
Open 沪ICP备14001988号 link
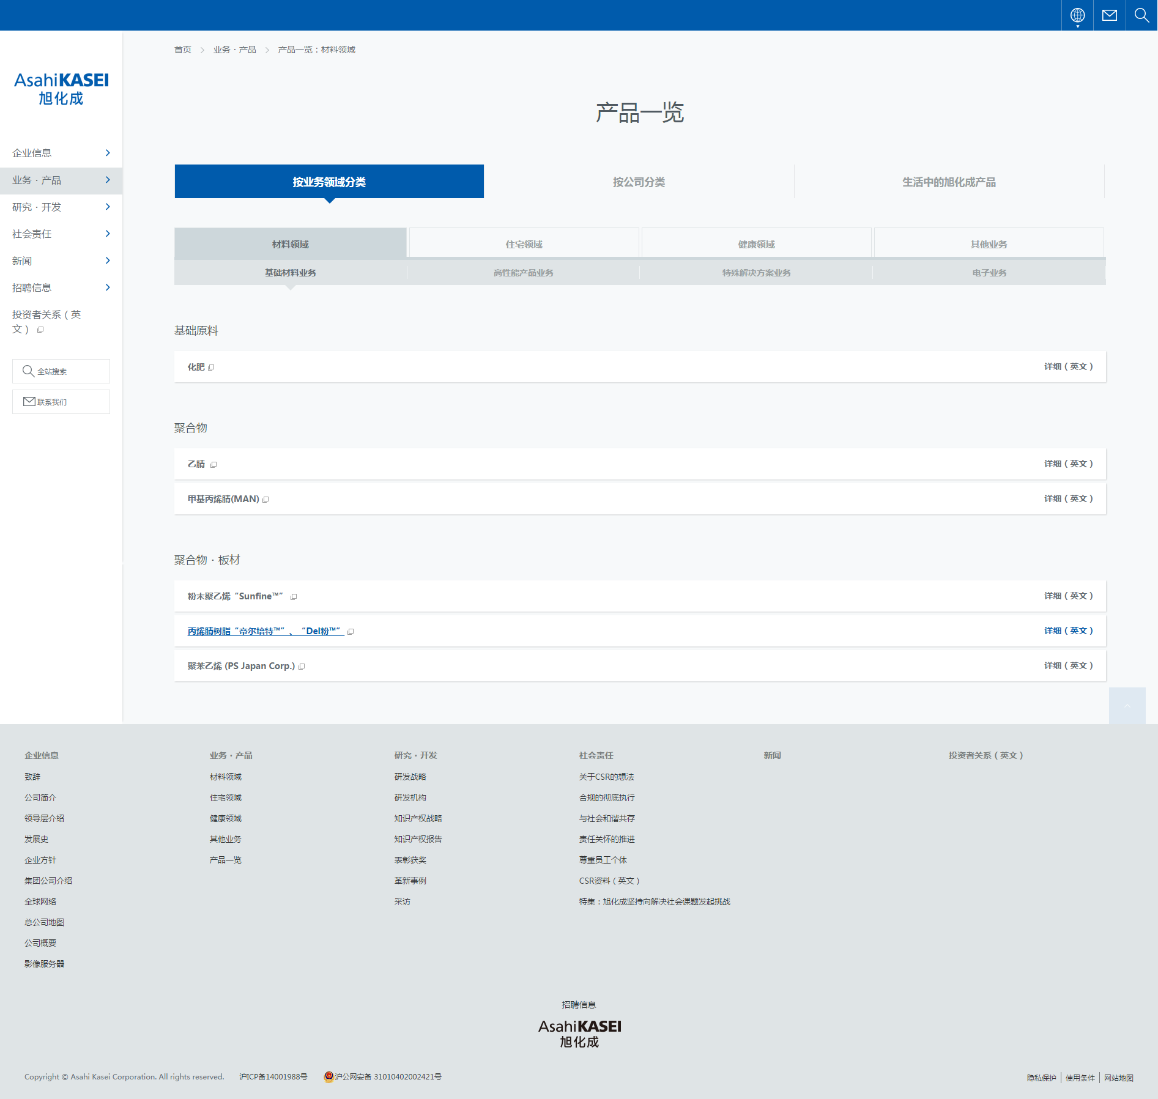[x=273, y=1077]
